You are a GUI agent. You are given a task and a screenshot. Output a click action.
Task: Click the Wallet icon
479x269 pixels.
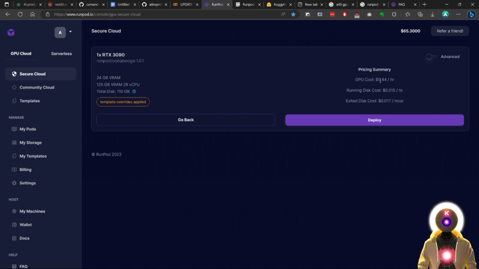coord(14,225)
